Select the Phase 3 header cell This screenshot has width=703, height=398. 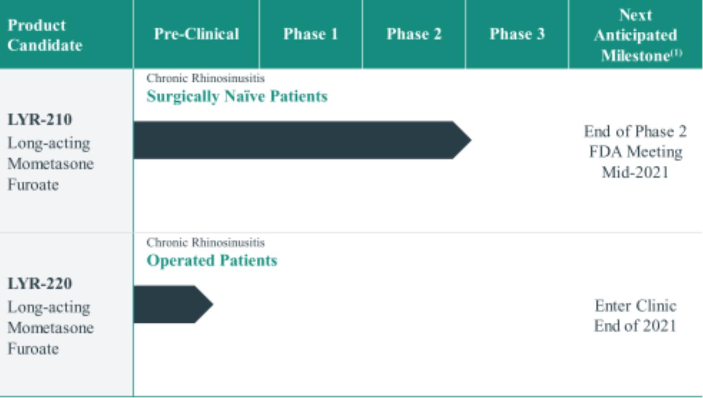tap(517, 34)
